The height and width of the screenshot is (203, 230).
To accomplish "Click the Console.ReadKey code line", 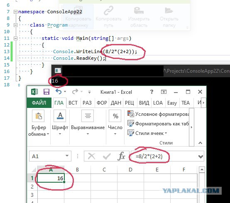I will [79, 58].
